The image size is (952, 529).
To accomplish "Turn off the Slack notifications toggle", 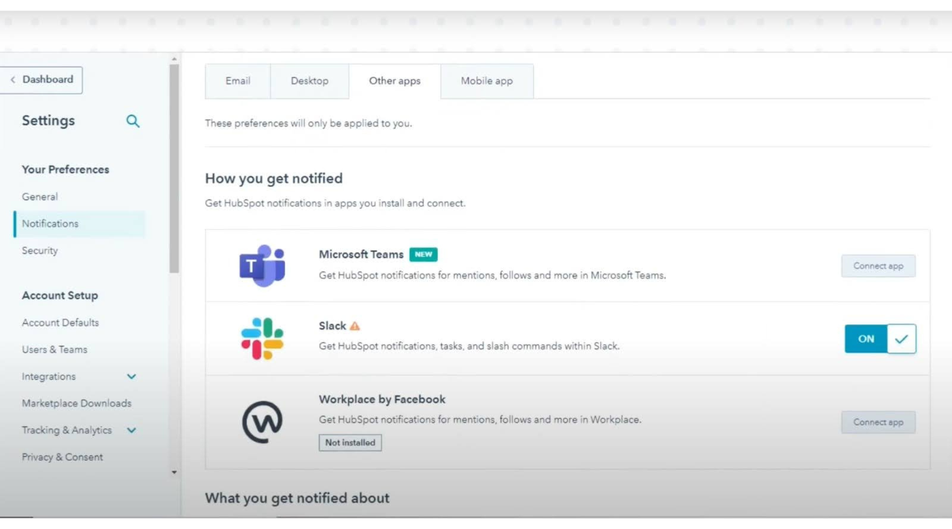I will [880, 339].
